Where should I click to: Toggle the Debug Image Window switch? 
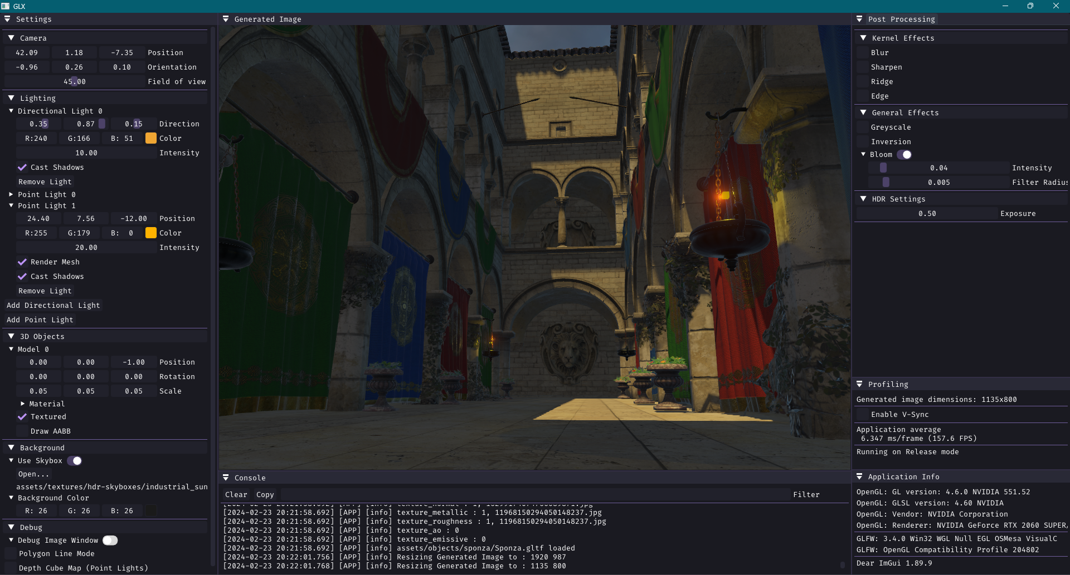110,540
